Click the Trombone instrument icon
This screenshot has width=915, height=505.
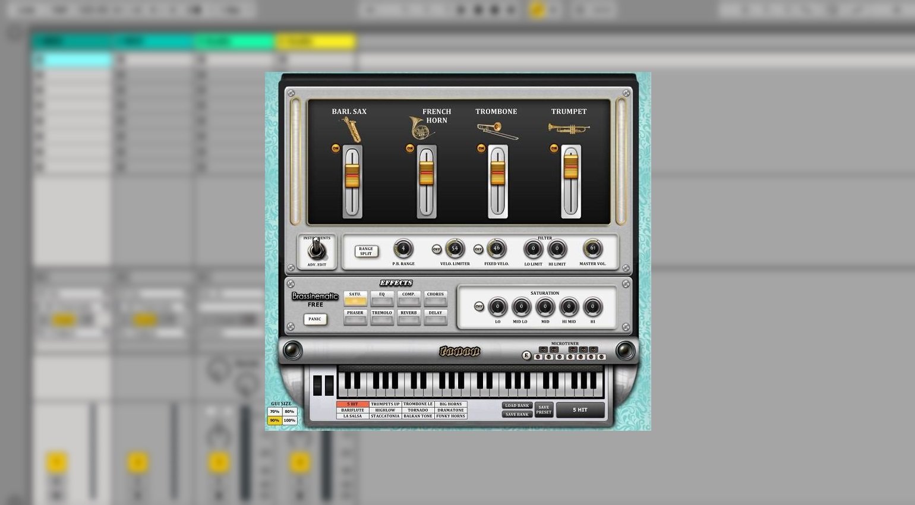(497, 130)
